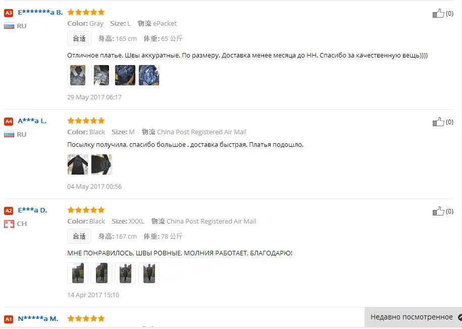Open reviewer profile A***a L.

[32, 121]
